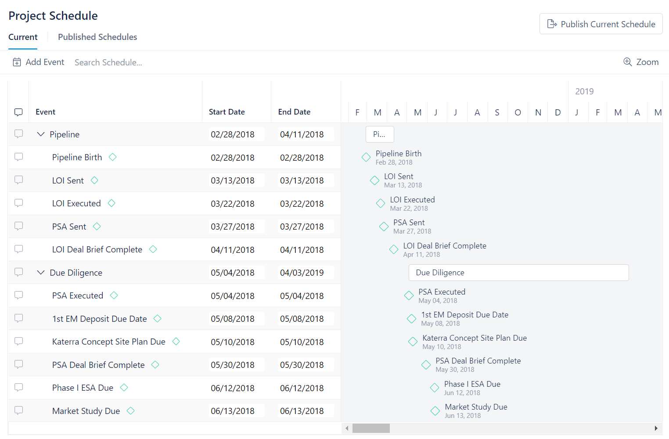Collapse the Due Diligence event group
This screenshot has height=439, width=669.
41,272
